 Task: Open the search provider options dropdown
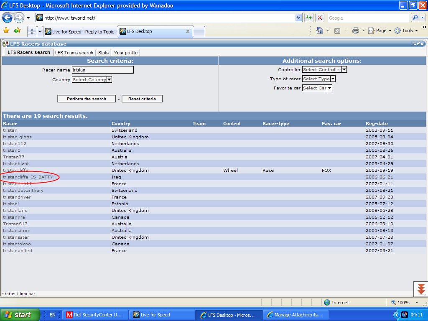tap(423, 18)
